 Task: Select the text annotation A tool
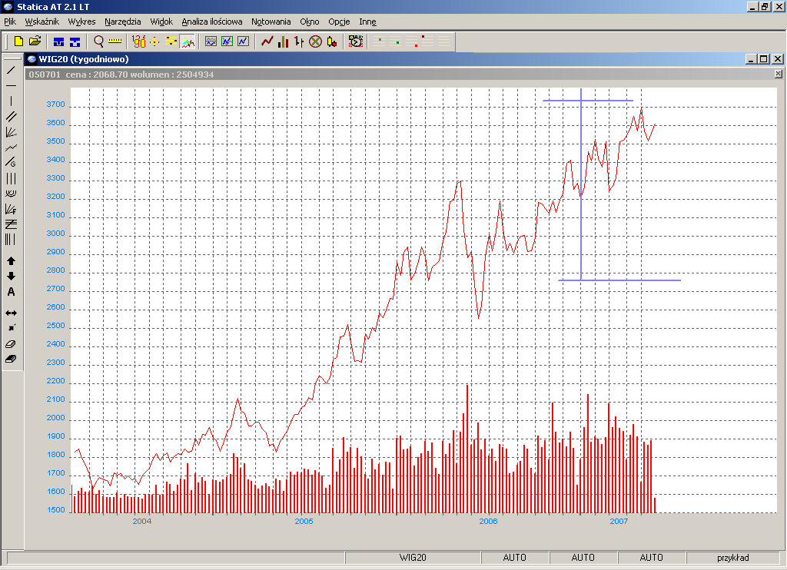[11, 292]
